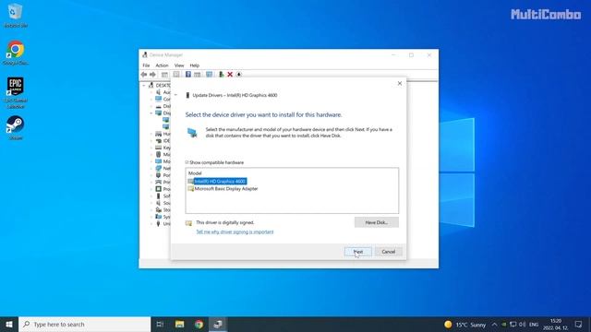
Task: Click the back arrow in Update Drivers dialog
Action: tap(176, 95)
